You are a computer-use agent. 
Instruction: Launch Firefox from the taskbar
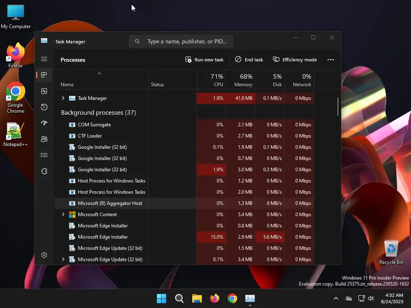point(215,298)
